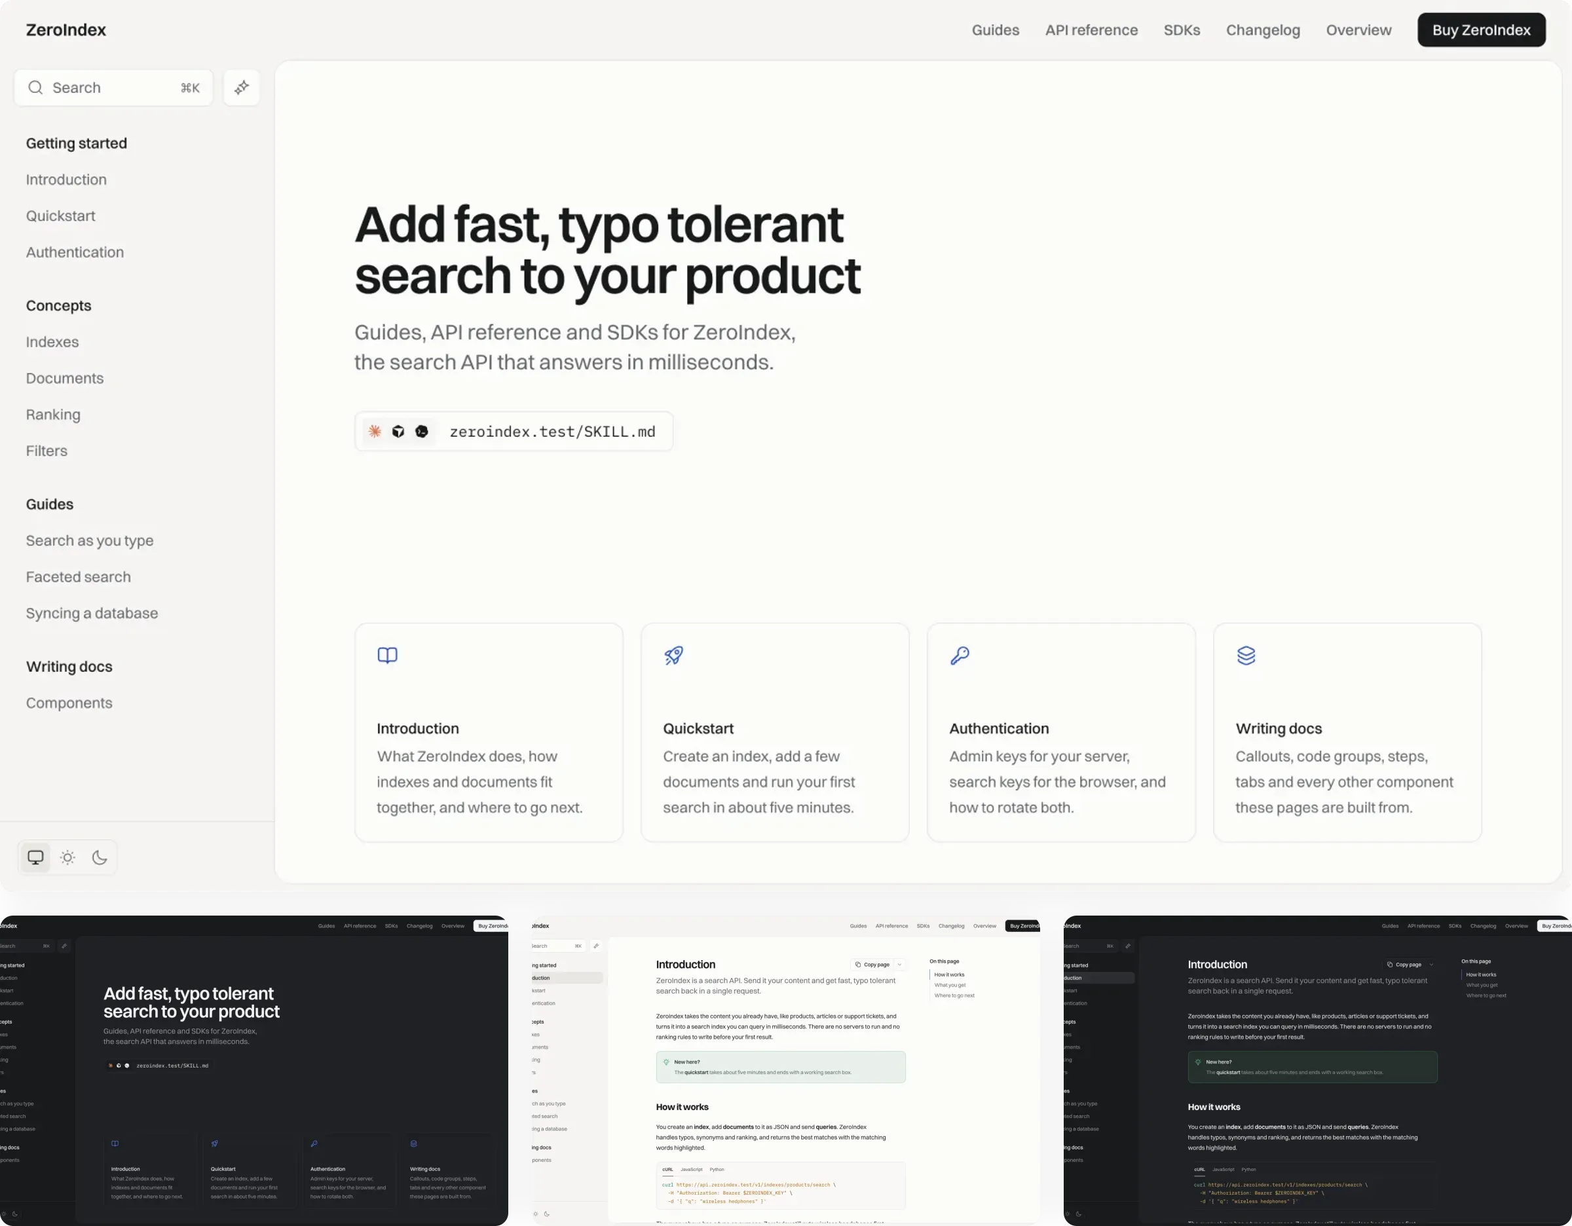
Task: Click the layers icon on Writing docs card
Action: click(x=1246, y=656)
